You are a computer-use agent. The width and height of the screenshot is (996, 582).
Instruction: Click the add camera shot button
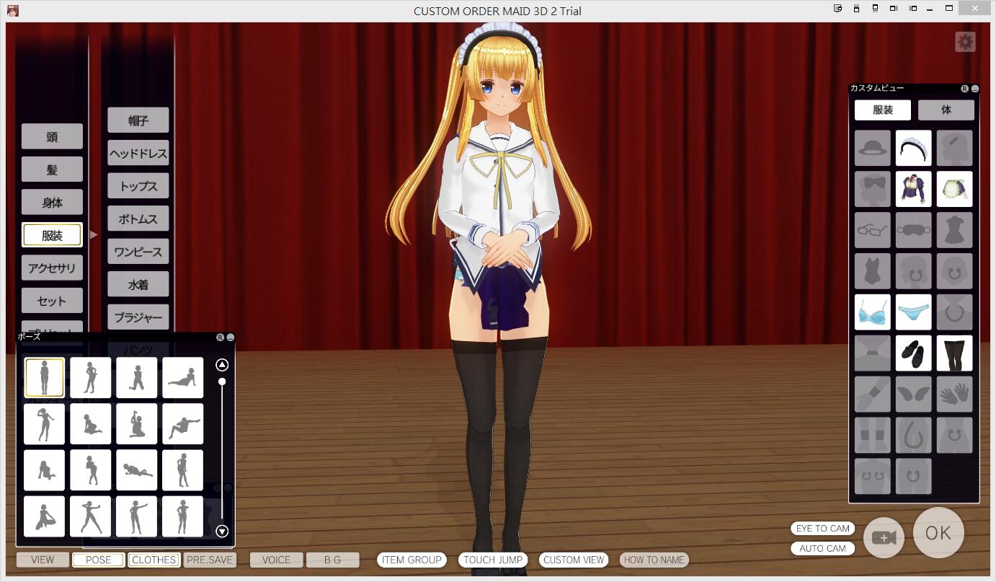[x=884, y=537]
